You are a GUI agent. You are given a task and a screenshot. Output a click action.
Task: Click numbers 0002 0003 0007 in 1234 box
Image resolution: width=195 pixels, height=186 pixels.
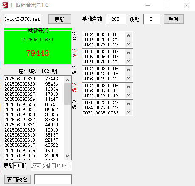point(100,34)
